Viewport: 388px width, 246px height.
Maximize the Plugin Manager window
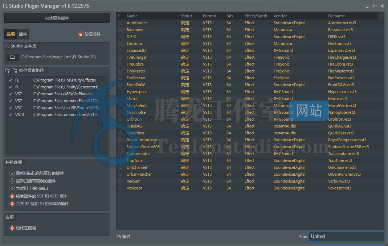pyautogui.click(x=375, y=6)
